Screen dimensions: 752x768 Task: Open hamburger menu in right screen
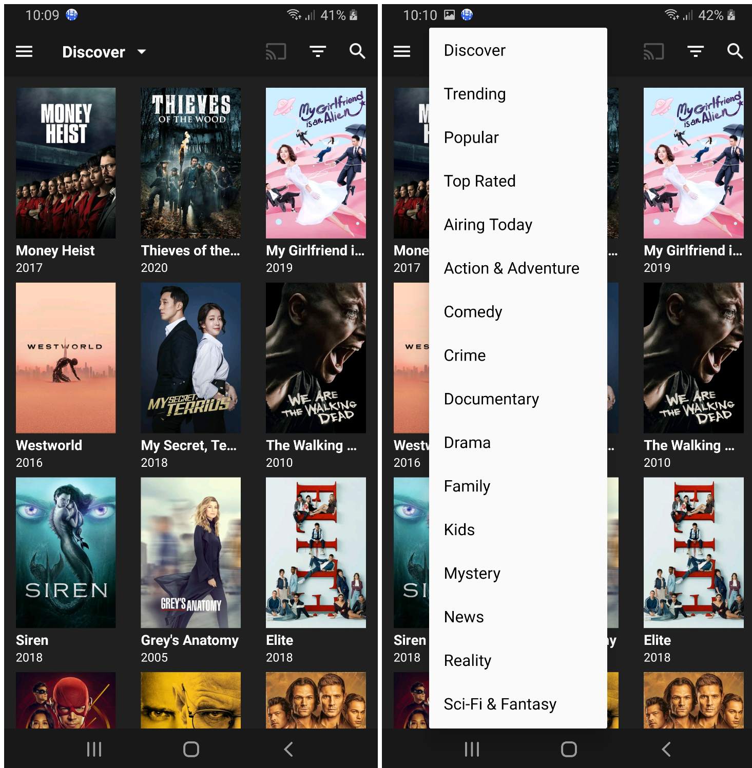tap(402, 52)
